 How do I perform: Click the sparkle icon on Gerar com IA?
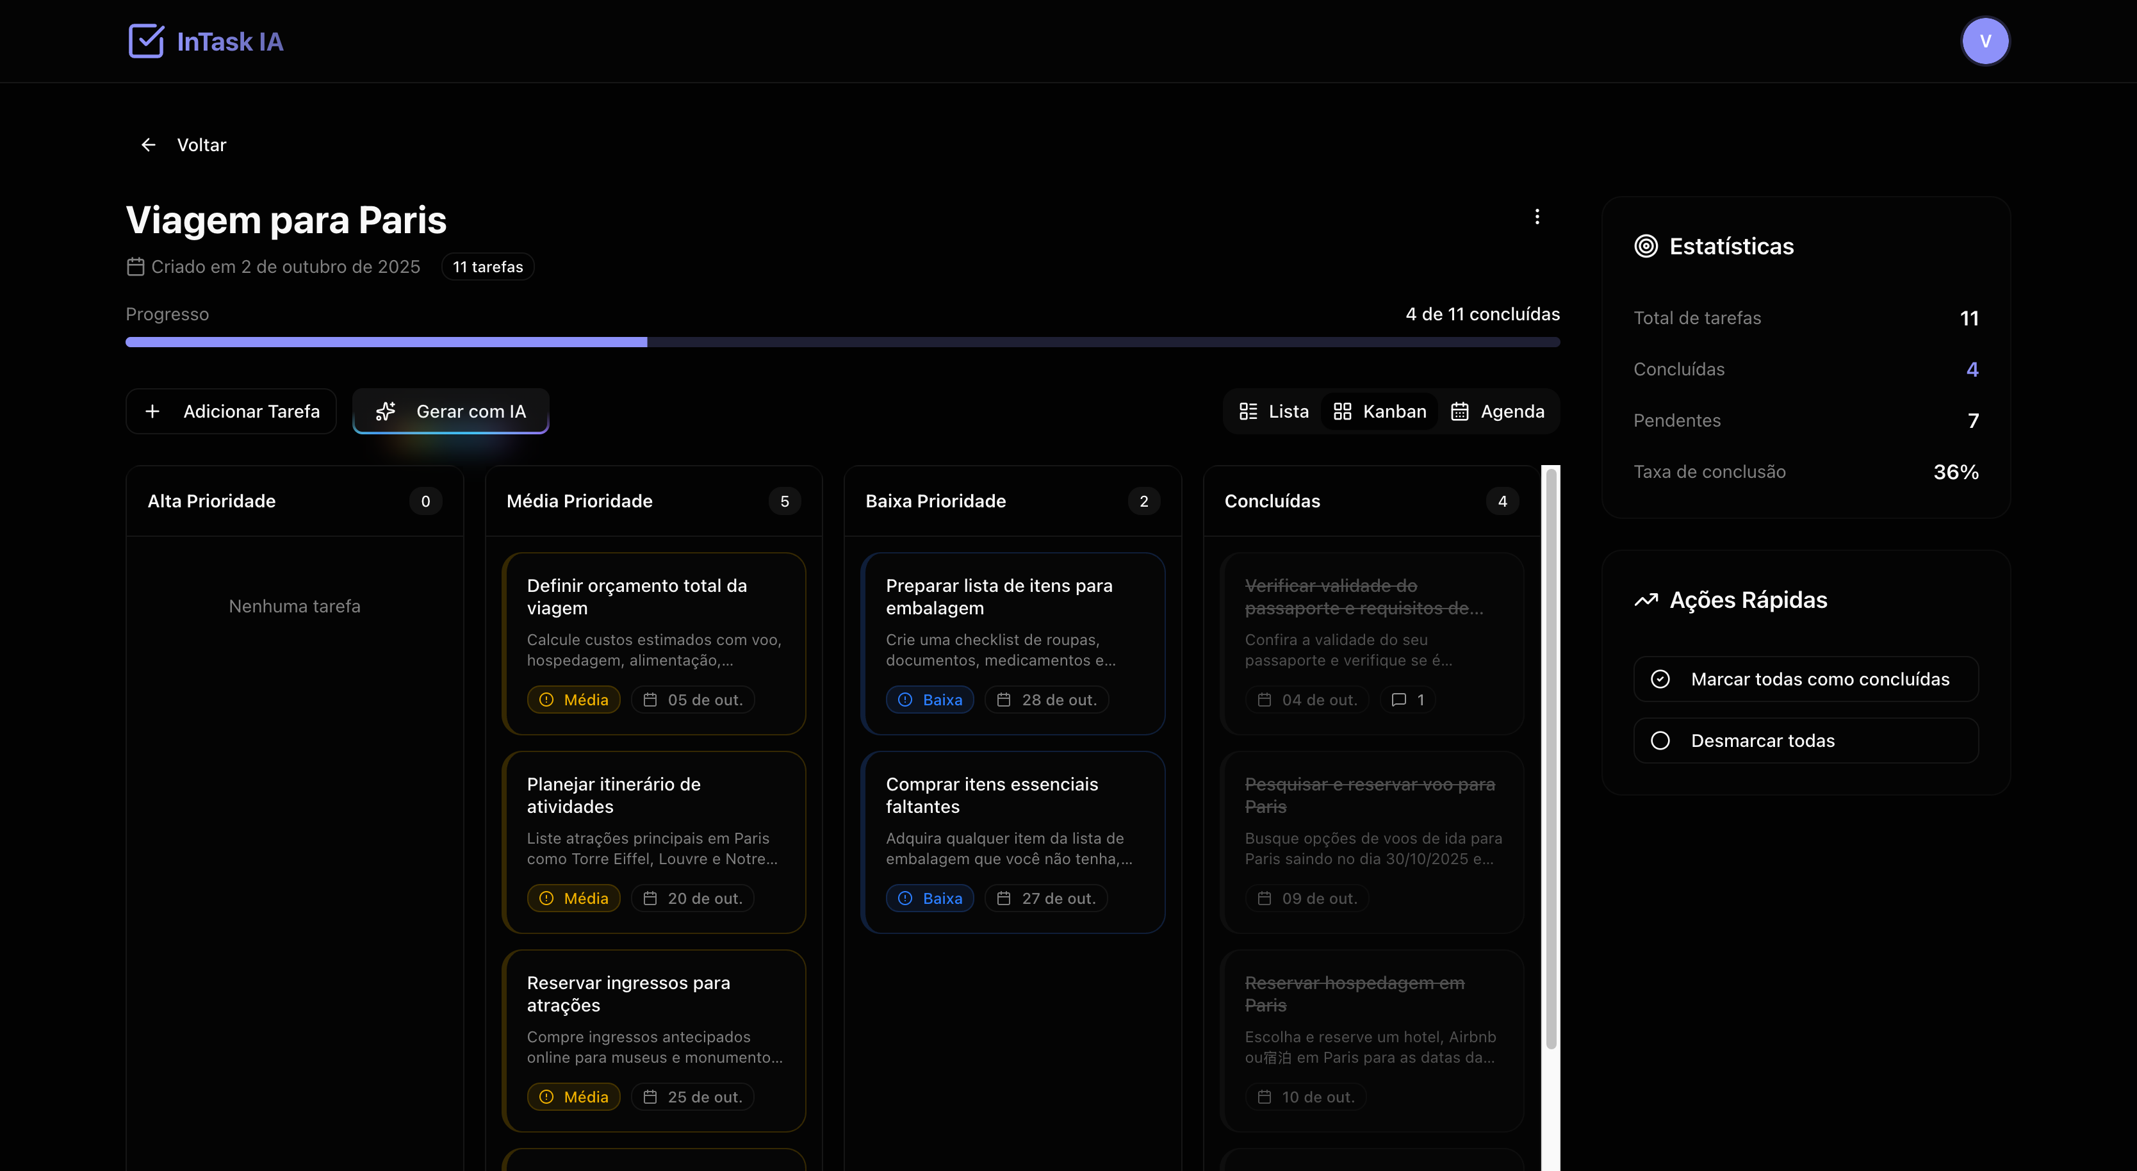386,411
